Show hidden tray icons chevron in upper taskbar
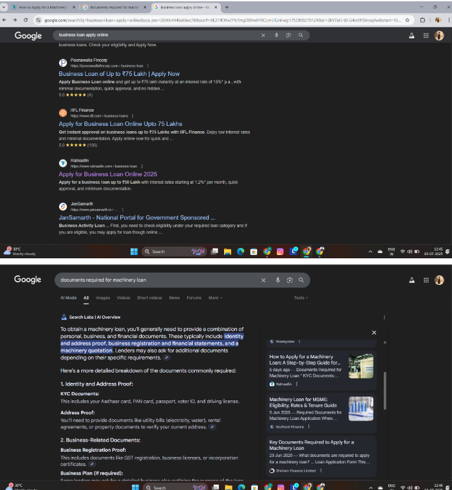This screenshot has height=490, width=452. (x=370, y=252)
